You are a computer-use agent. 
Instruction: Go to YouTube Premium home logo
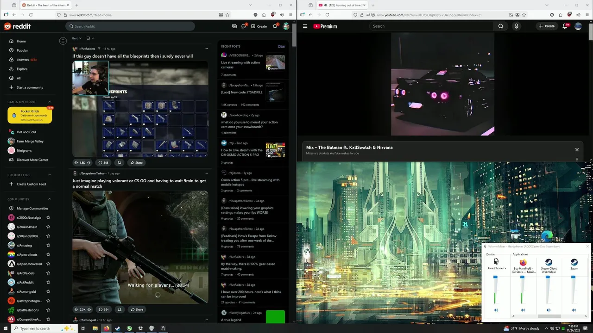pos(325,26)
